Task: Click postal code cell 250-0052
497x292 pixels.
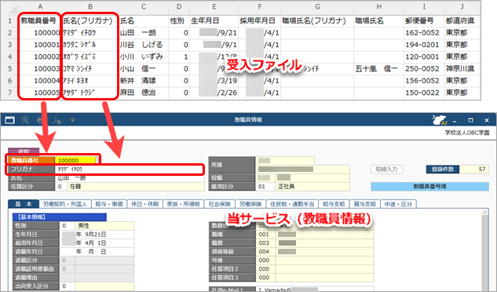Action: 424,69
